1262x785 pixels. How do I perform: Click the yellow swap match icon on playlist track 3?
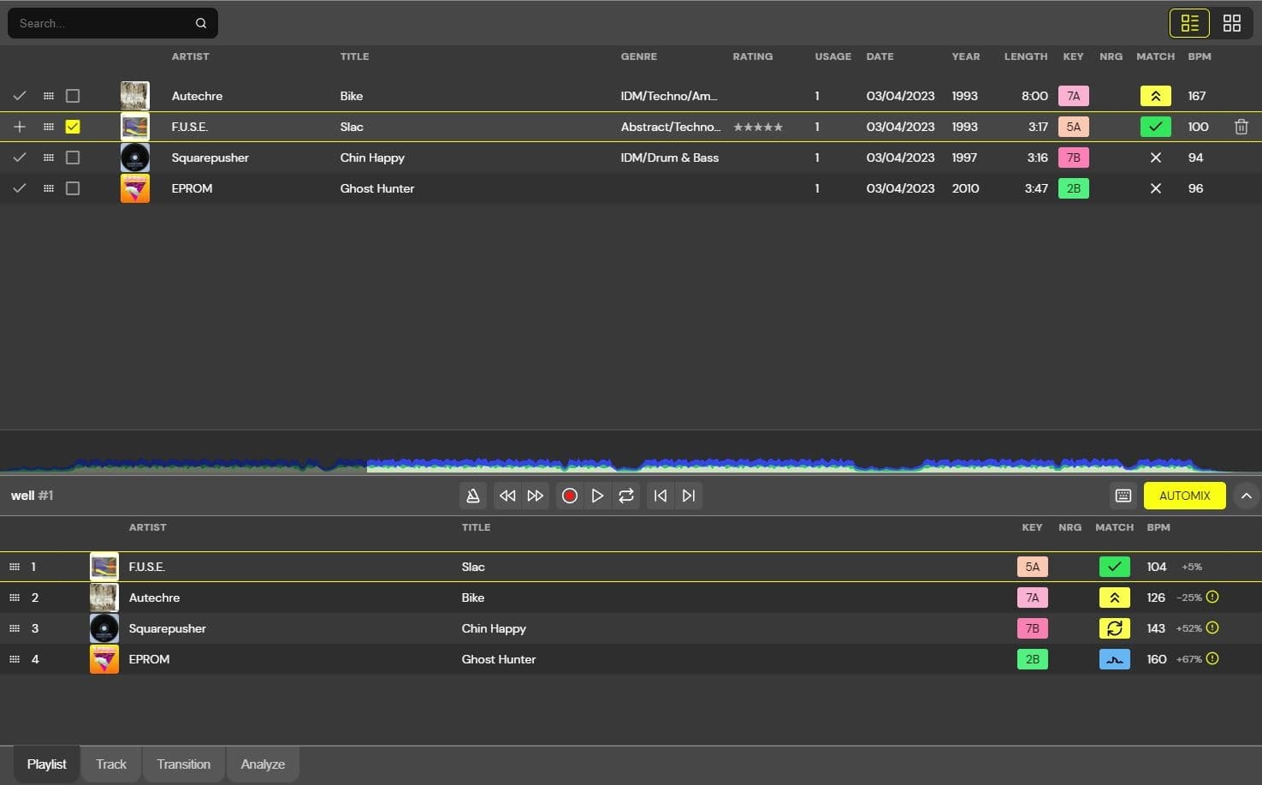tap(1114, 628)
